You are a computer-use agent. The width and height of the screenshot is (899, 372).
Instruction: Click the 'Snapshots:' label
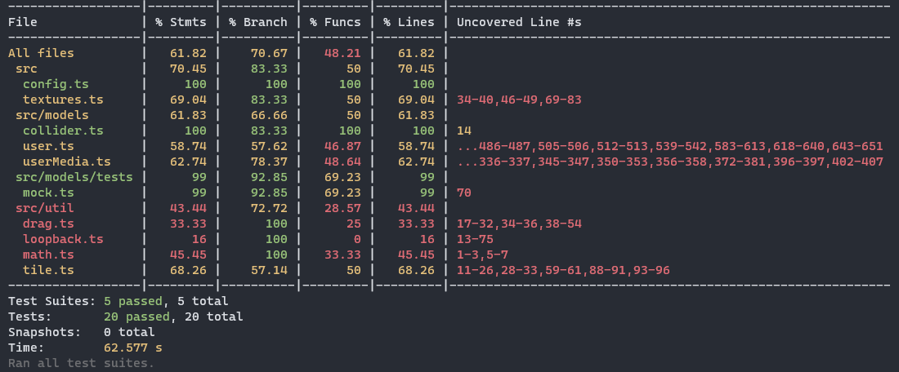tap(45, 332)
